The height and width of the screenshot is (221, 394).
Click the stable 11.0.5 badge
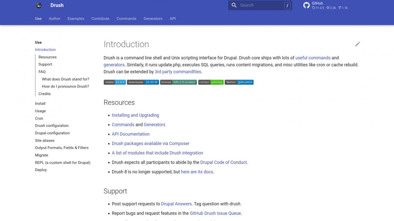click(x=114, y=82)
